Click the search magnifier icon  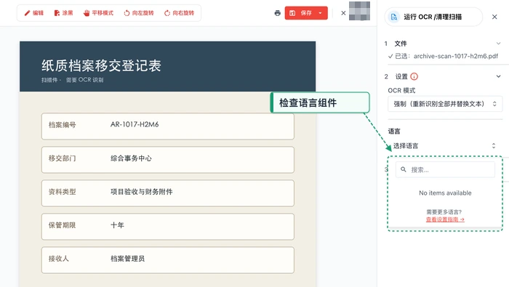(x=404, y=169)
